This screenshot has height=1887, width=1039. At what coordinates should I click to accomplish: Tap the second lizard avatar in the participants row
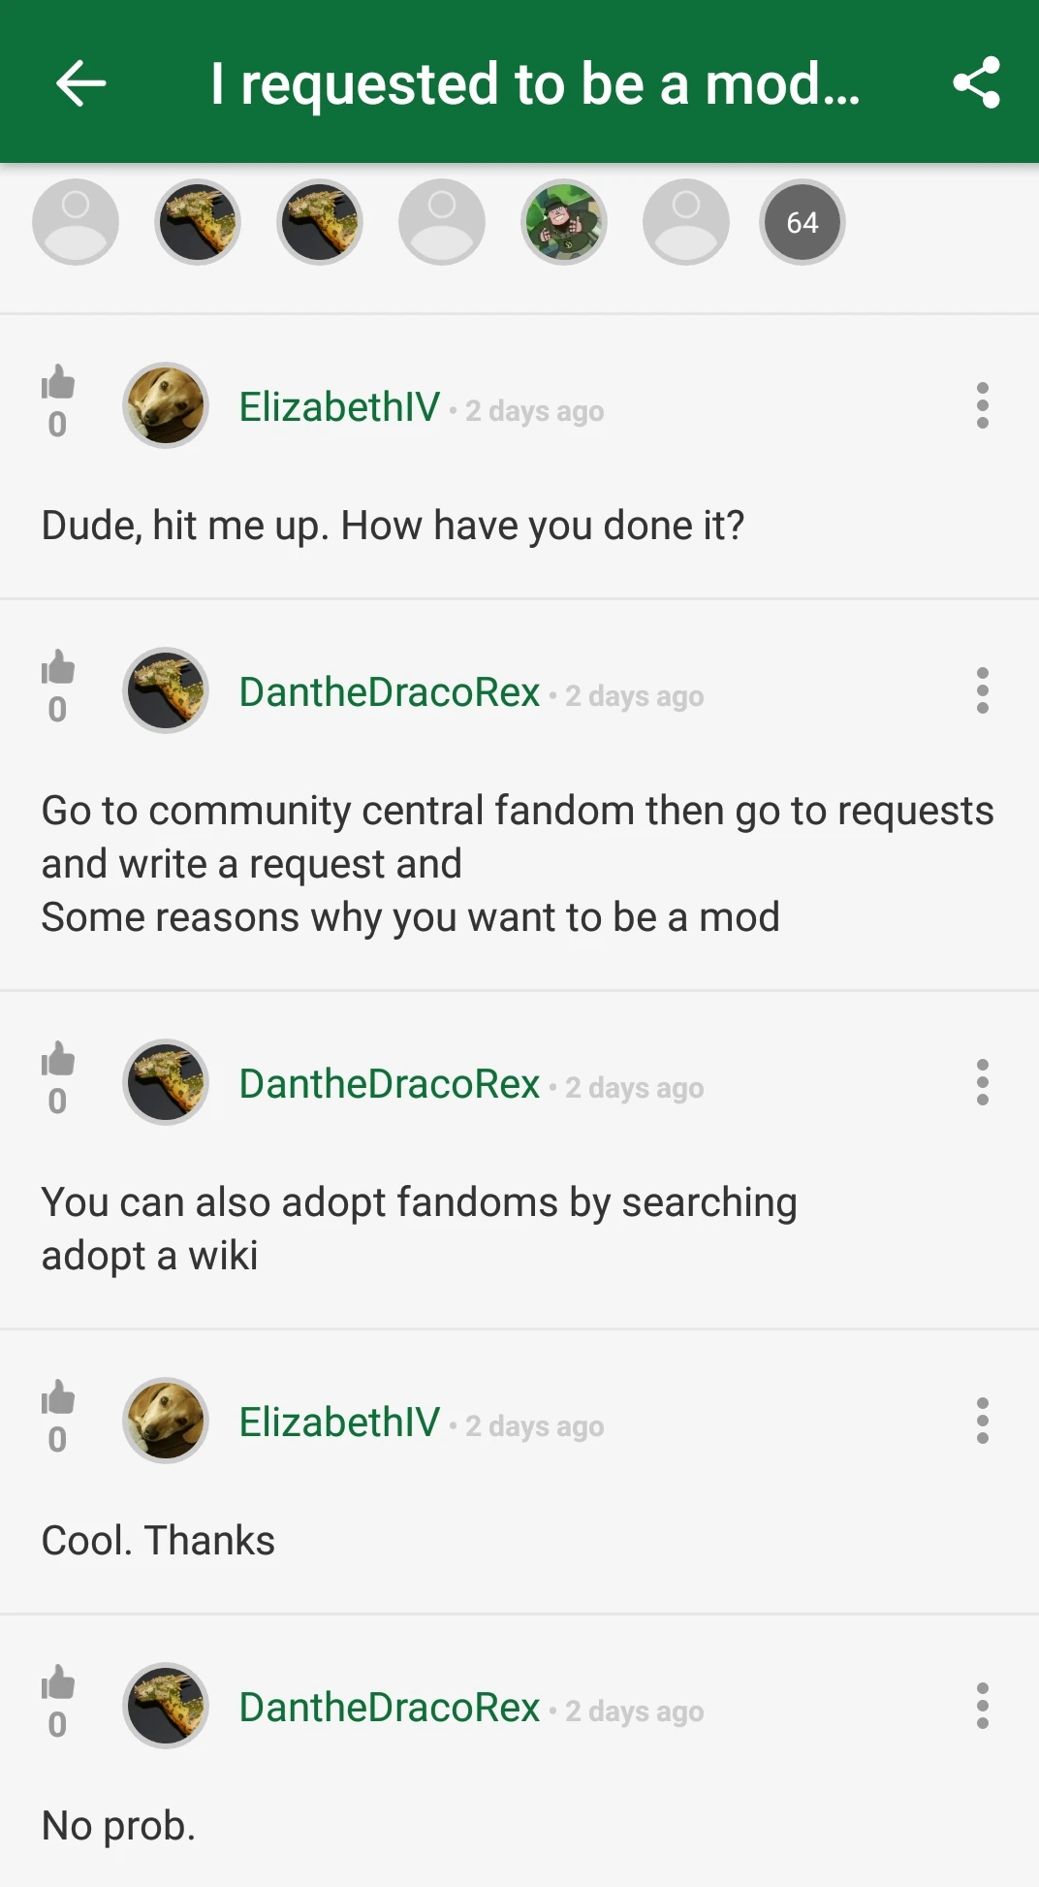(320, 221)
